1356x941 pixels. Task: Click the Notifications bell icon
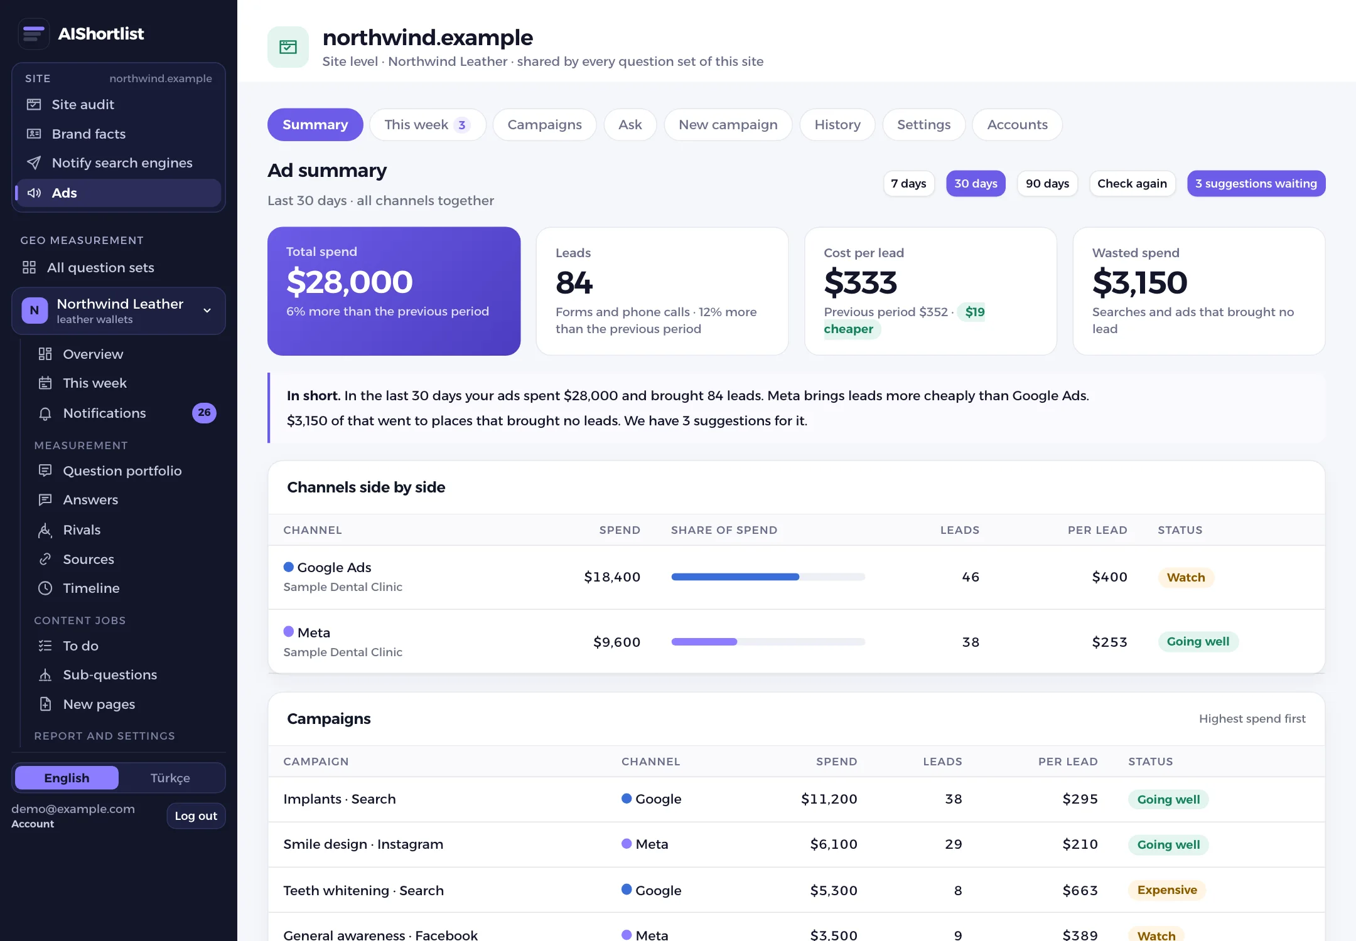[45, 413]
